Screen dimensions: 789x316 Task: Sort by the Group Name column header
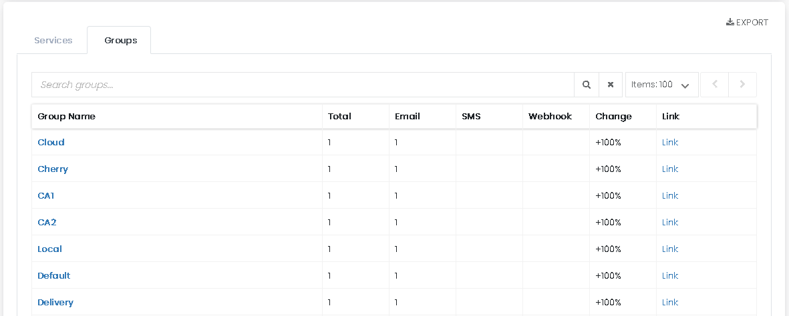click(66, 117)
